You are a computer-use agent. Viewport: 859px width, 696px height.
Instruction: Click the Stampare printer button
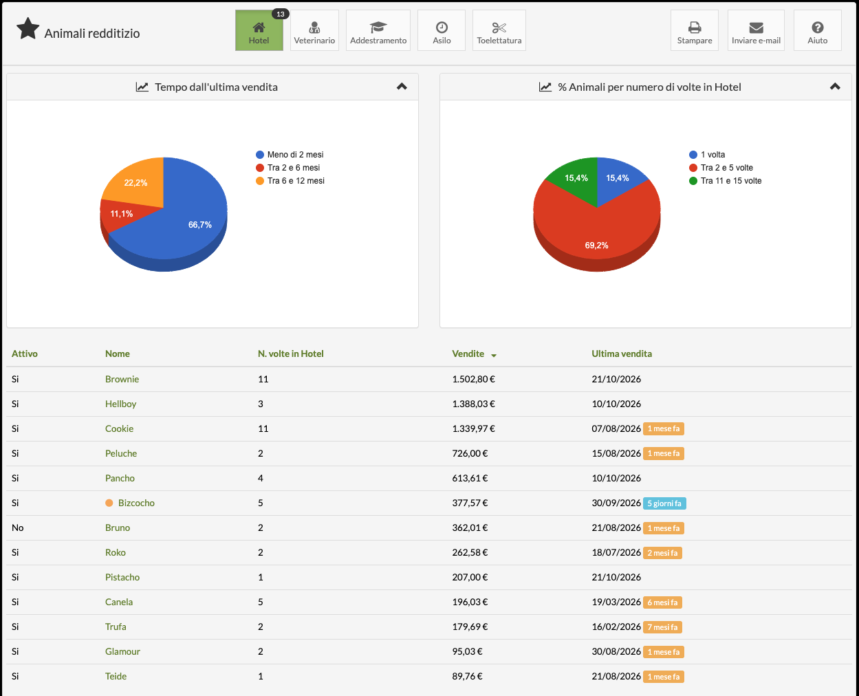coord(695,30)
